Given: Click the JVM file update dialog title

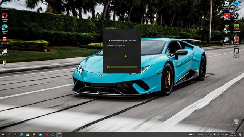Looking at the screenshot, I should 122,41.
